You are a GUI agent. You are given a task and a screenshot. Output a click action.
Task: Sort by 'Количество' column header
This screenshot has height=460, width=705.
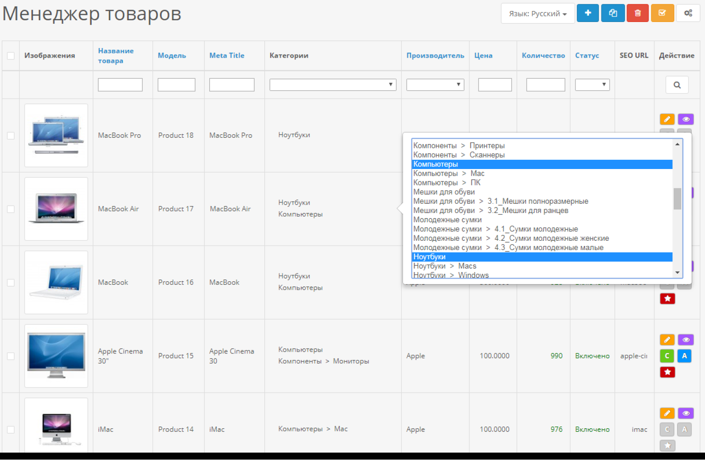pyautogui.click(x=543, y=56)
